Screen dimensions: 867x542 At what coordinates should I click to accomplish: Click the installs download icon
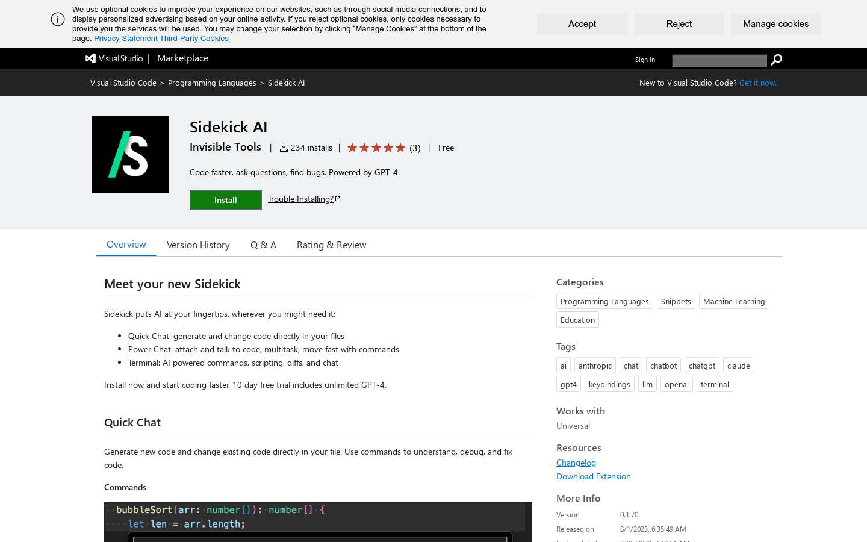click(284, 148)
